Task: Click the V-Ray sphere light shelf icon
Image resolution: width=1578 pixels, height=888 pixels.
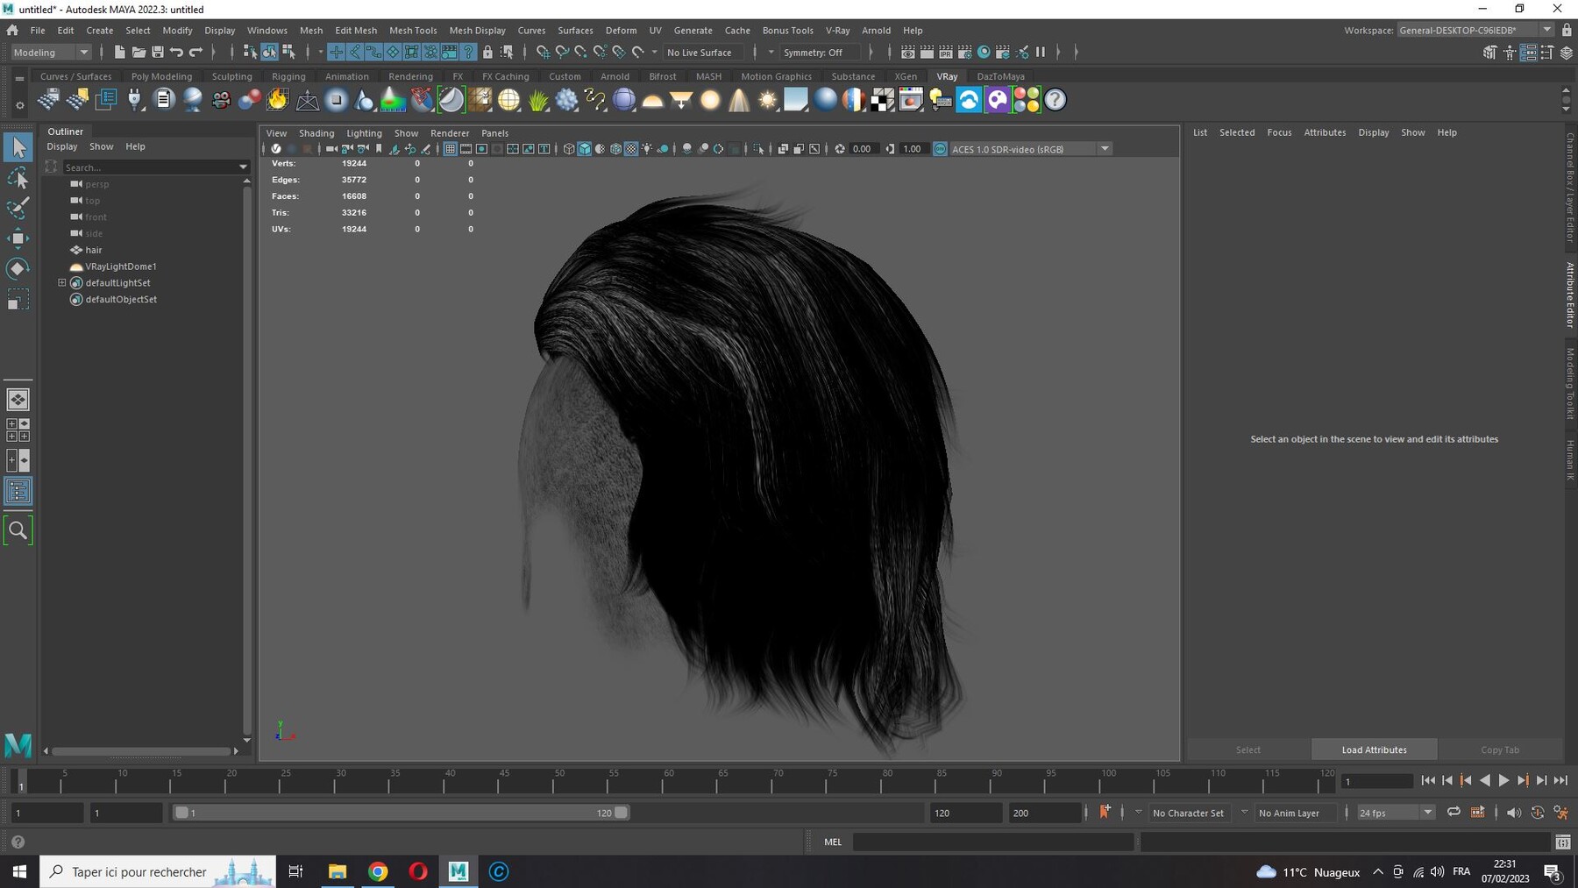Action: click(710, 100)
